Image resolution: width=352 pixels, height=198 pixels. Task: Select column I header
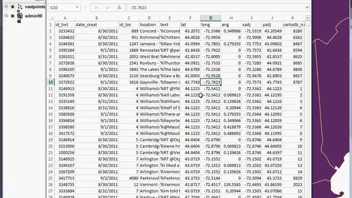tap(252, 18)
